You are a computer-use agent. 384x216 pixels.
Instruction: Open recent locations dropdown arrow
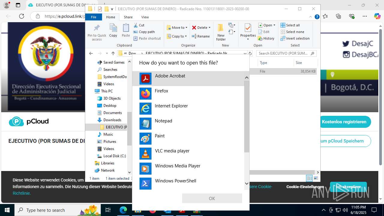pyautogui.click(x=106, y=53)
